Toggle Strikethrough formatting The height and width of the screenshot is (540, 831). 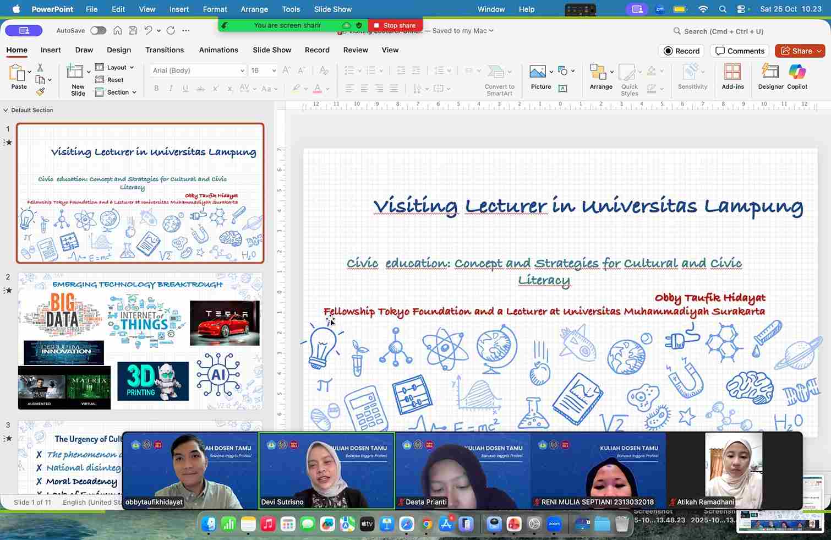(x=201, y=89)
